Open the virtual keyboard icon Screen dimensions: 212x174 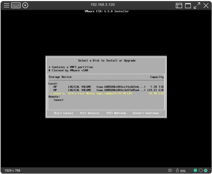[16, 5]
